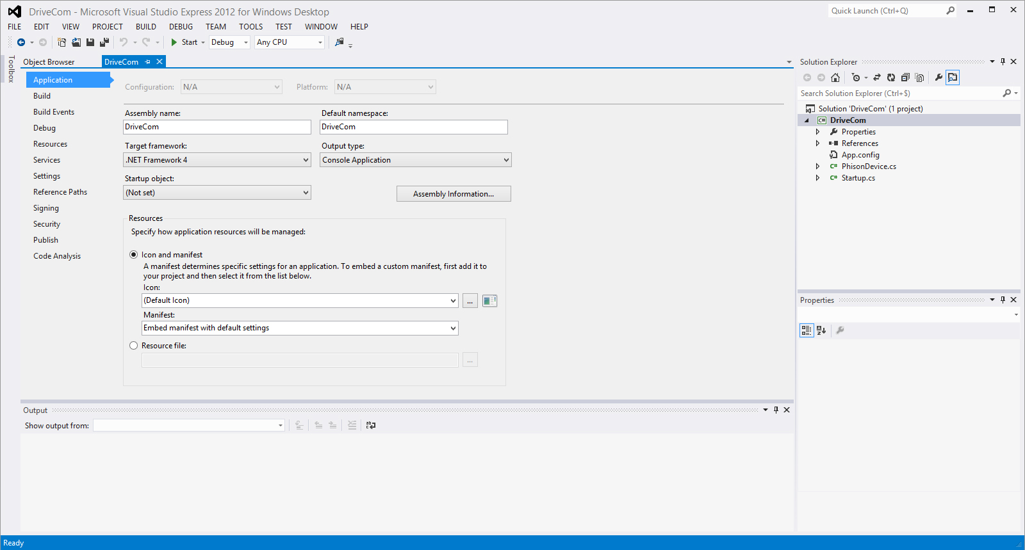
Task: Click the Search Solution Explorer field
Action: [x=900, y=93]
